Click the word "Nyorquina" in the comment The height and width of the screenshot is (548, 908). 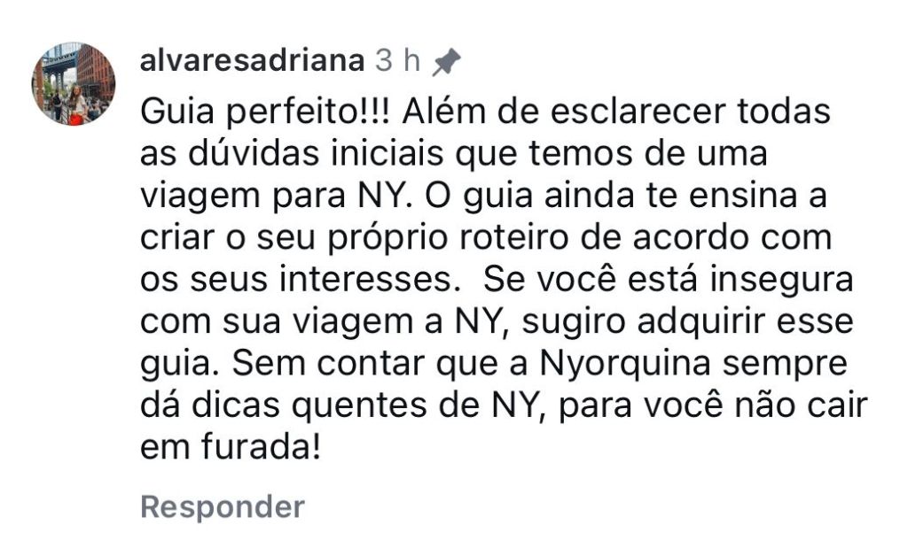coord(625,364)
